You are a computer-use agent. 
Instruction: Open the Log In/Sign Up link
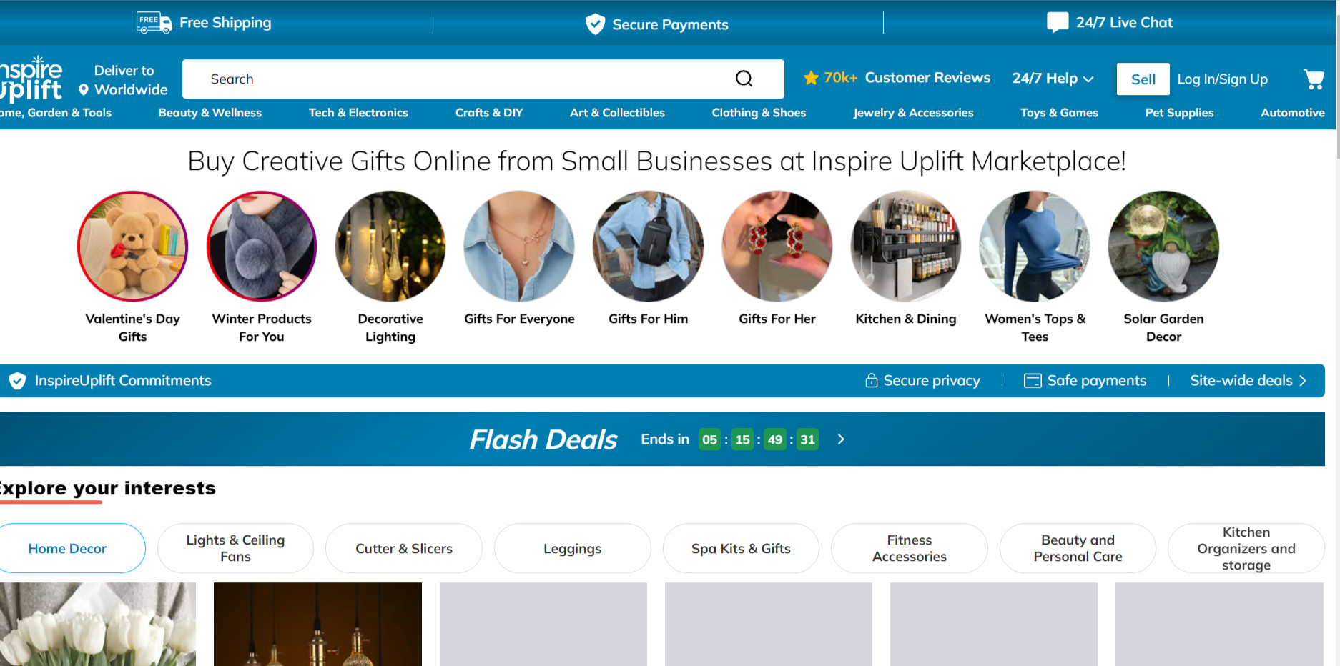point(1222,79)
